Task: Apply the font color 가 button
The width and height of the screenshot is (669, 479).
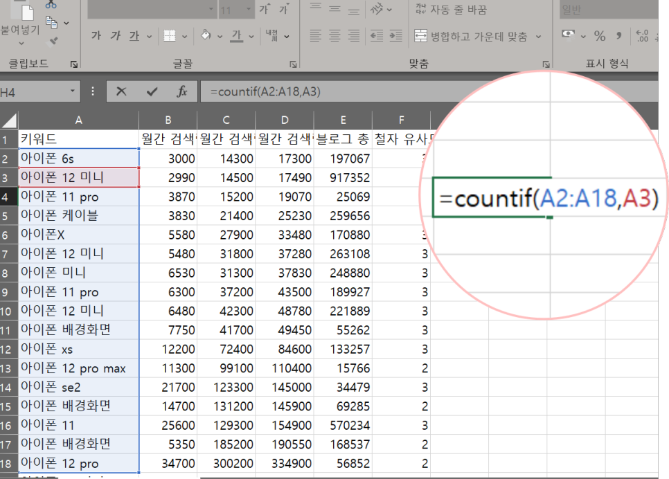Action: coord(236,36)
